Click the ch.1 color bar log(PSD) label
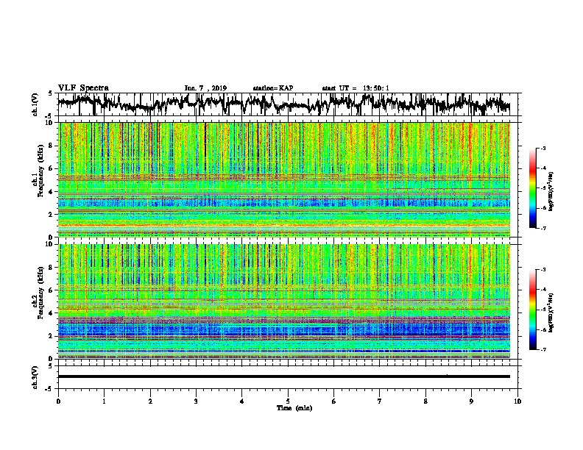This screenshot has width=583, height=450. [551, 192]
